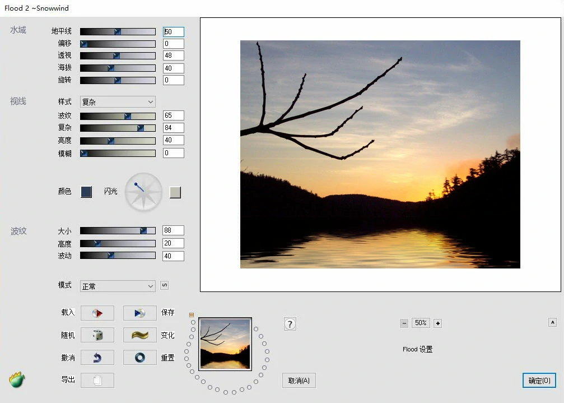This screenshot has height=403, width=564.
Task: Click the Flaming Pear logo icon
Action: point(17,379)
